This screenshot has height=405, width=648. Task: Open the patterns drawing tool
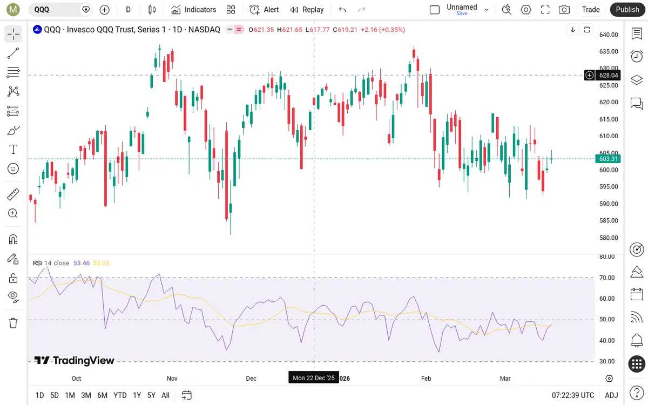coord(13,92)
